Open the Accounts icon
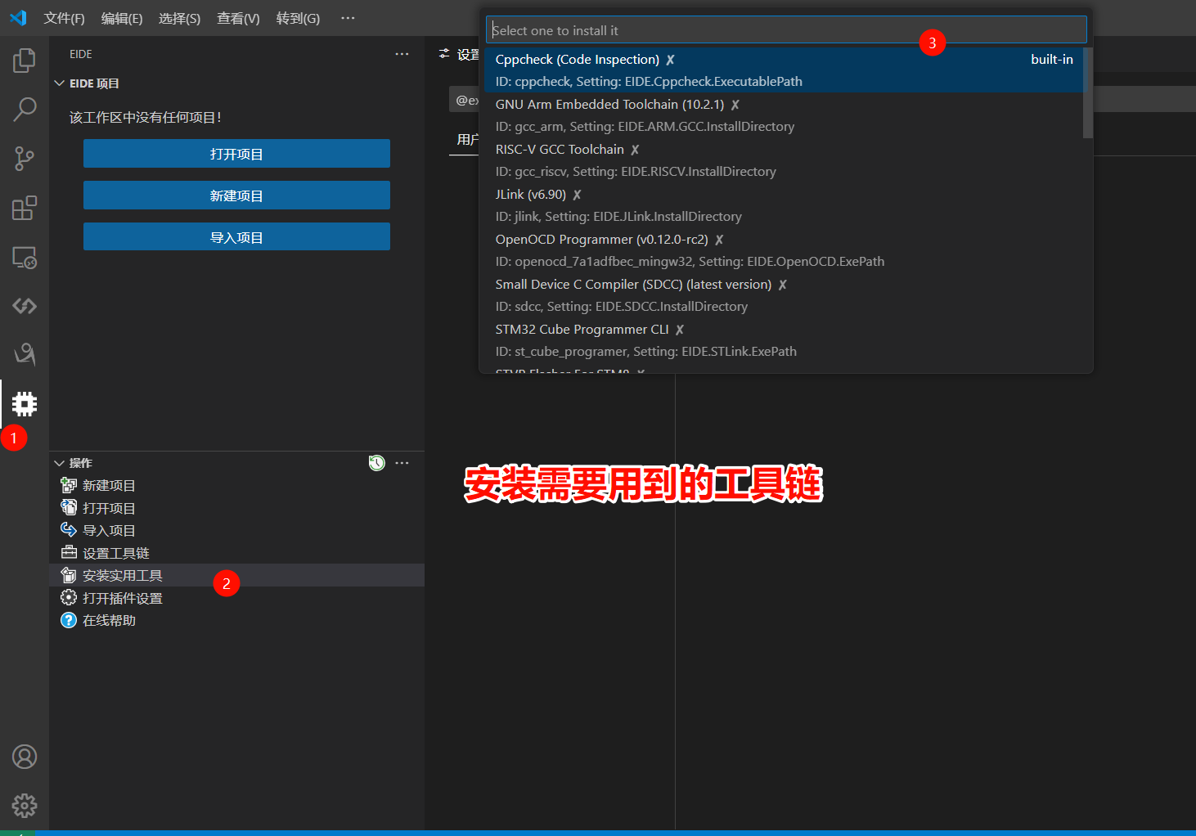The width and height of the screenshot is (1196, 836). (x=25, y=757)
